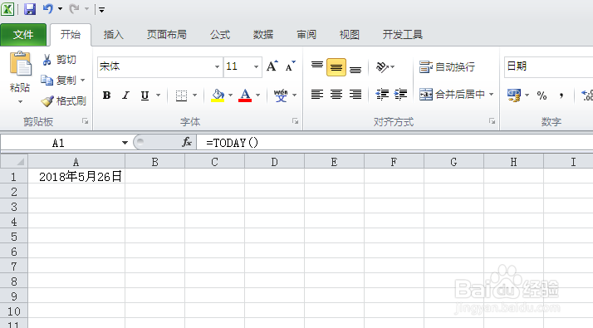
Task: Open the Undo history dropdown arrow
Action: tap(60, 8)
